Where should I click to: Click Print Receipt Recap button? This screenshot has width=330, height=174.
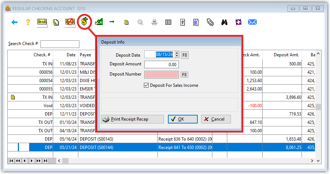point(132,119)
